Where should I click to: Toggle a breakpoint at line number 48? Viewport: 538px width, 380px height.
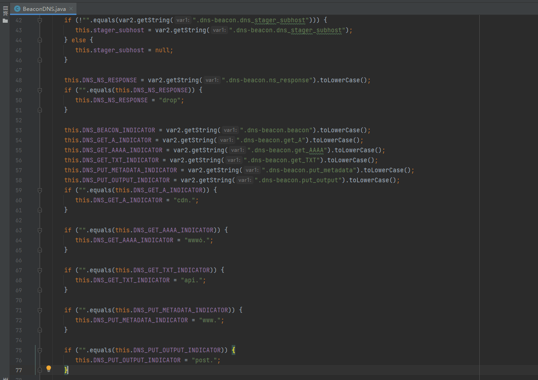click(19, 80)
